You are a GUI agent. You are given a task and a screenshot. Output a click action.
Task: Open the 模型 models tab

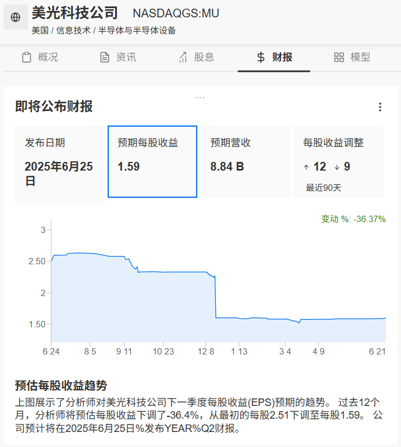click(x=352, y=57)
